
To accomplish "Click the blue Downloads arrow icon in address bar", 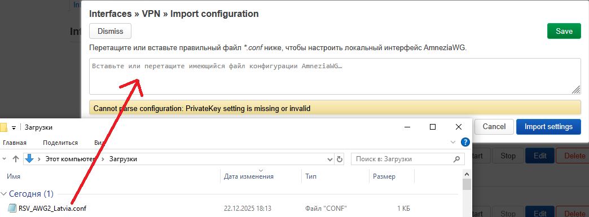I will tap(29, 159).
